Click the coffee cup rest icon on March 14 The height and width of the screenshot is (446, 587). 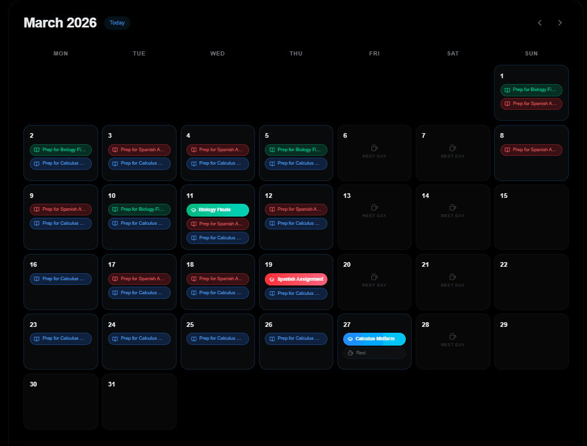coord(453,207)
